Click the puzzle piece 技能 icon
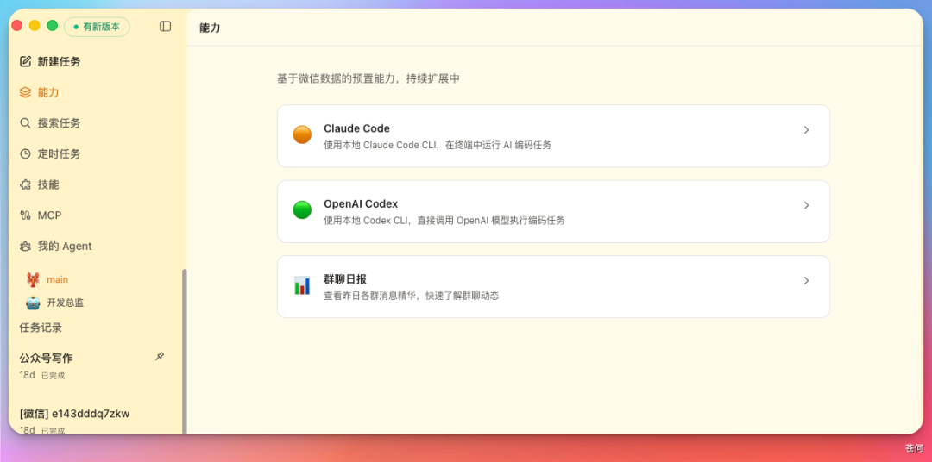Screen dimensions: 932x462 coord(25,184)
